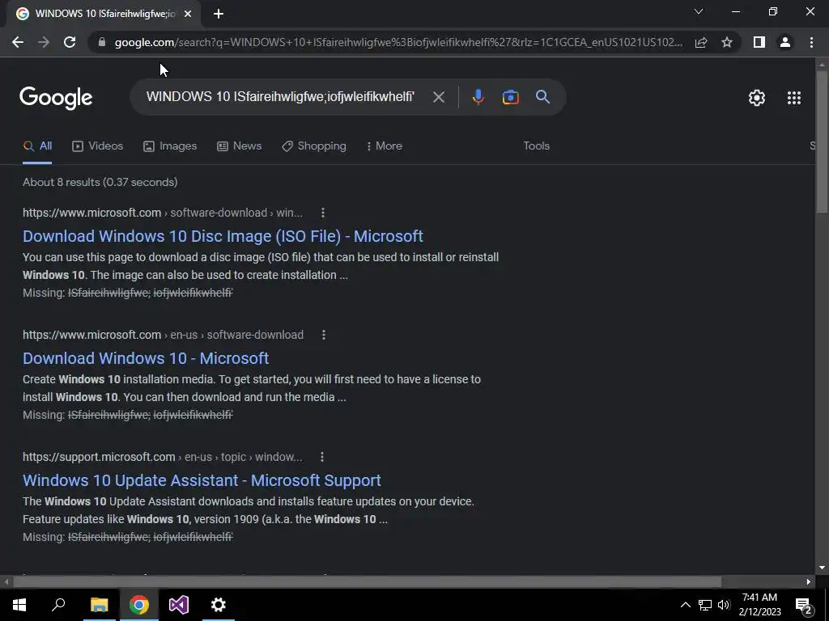The image size is (829, 621).
Task: Clear the Google search box text
Action: point(438,97)
